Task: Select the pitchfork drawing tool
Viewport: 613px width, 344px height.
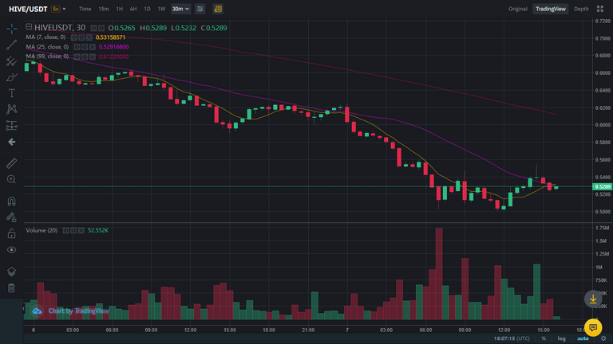Action: pos(11,61)
